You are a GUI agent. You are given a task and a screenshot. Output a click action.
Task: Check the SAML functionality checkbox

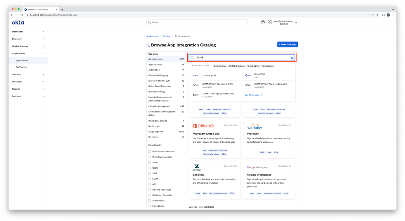click(x=149, y=163)
